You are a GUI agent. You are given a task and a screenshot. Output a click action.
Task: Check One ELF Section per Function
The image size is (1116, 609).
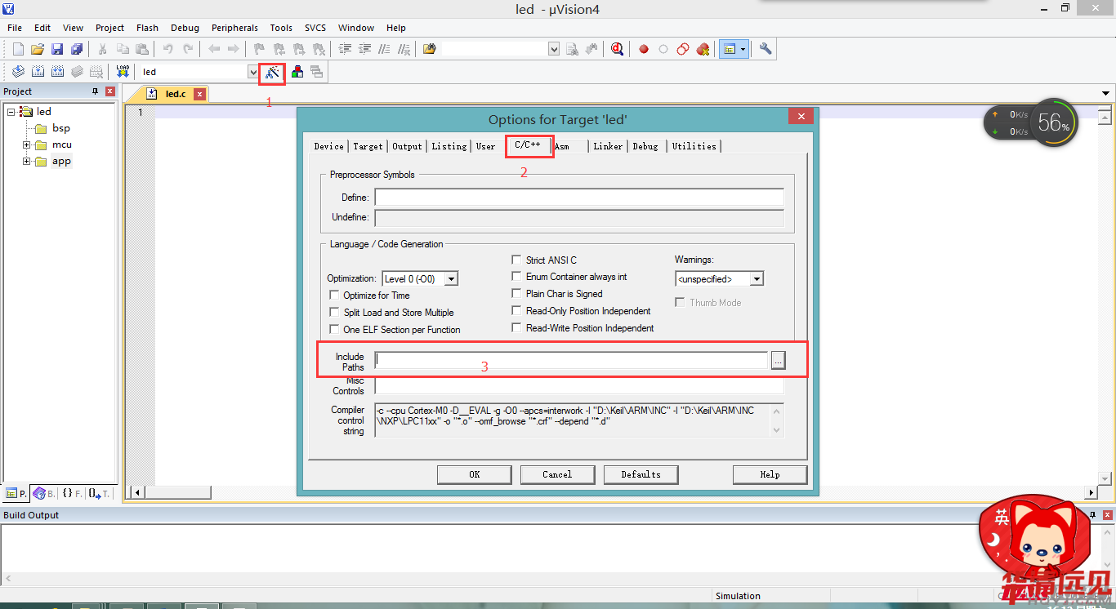point(334,330)
